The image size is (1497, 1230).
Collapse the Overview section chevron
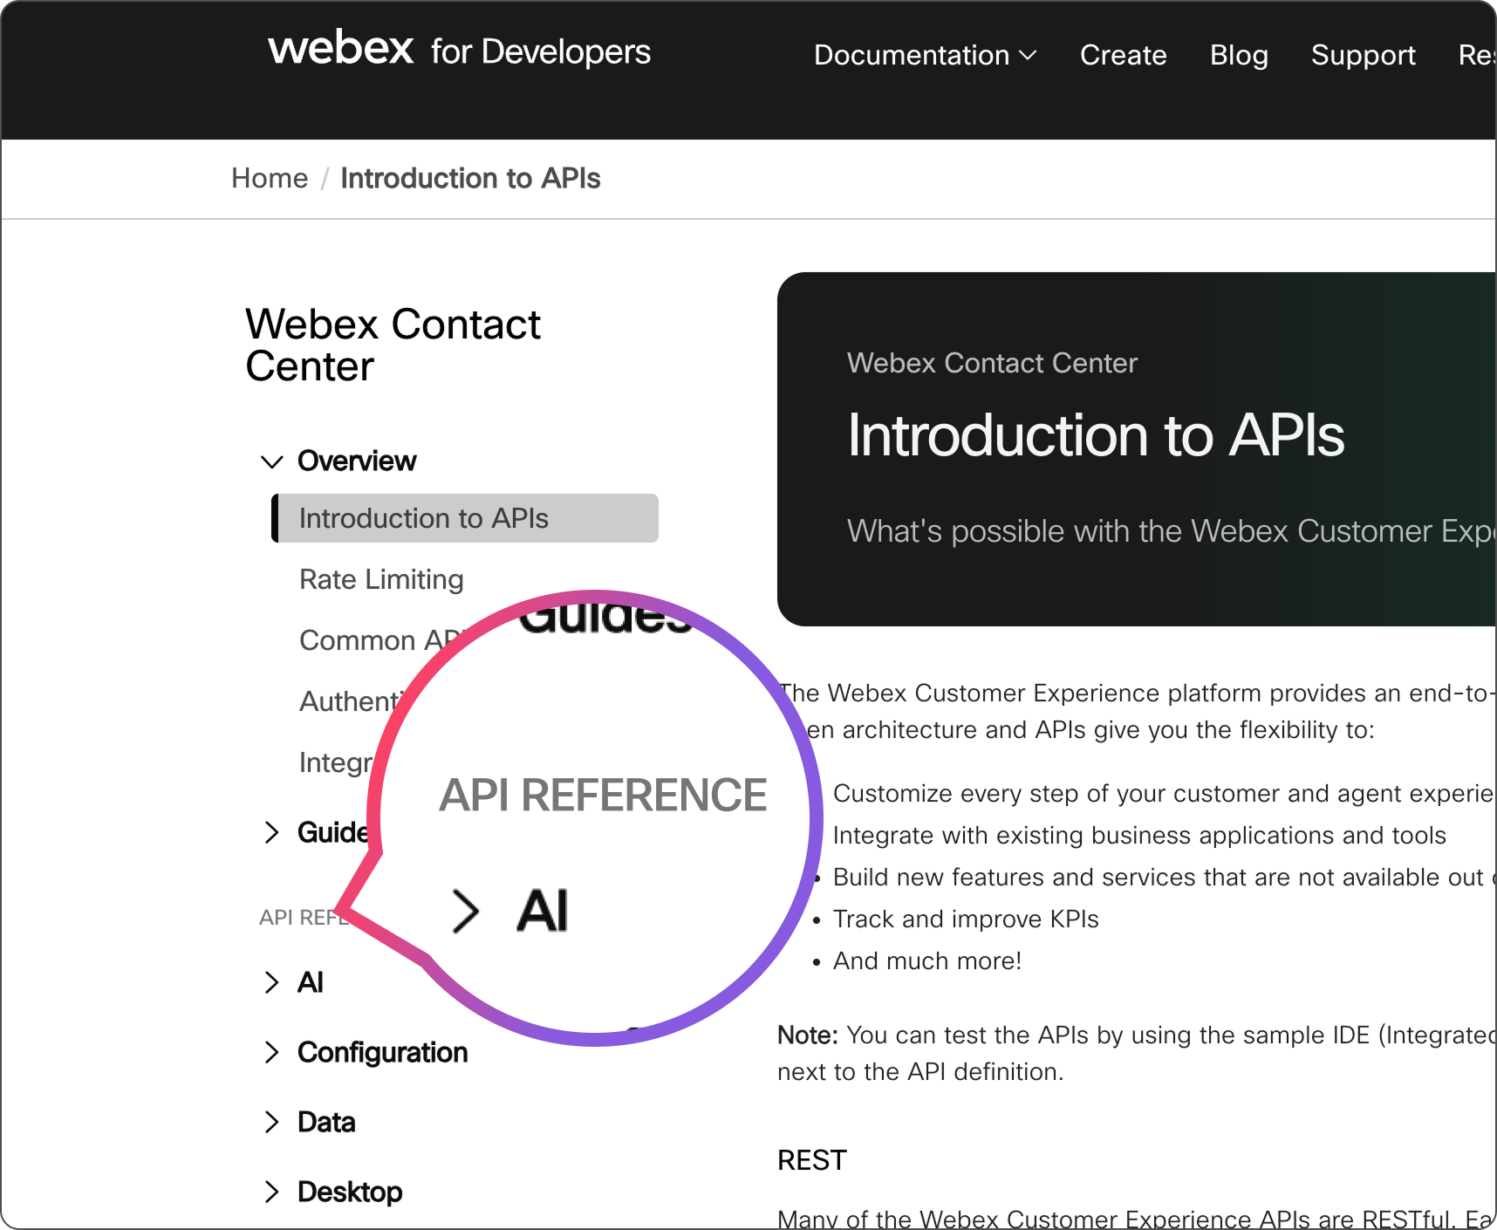(272, 461)
